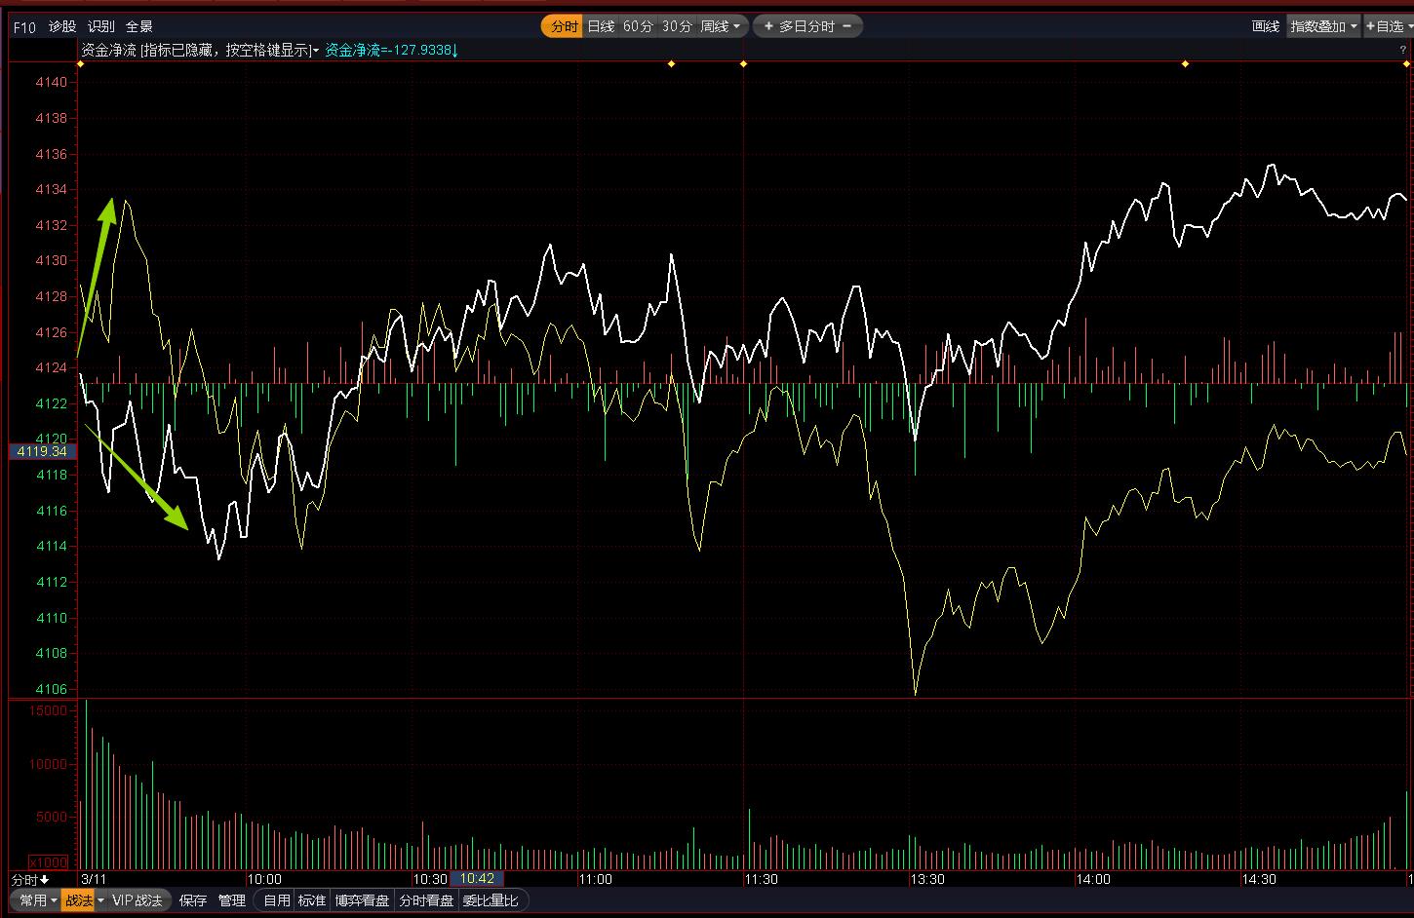
Task: Click the question mark help icon
Action: pos(1403,50)
